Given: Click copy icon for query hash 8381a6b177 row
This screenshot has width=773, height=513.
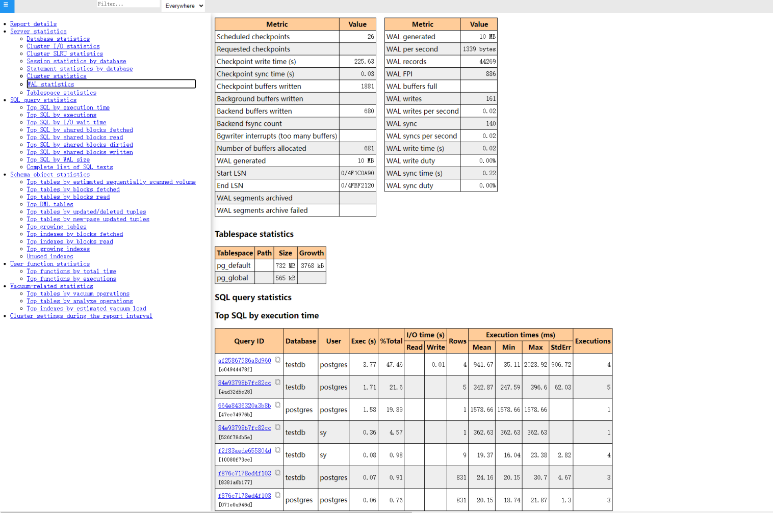Looking at the screenshot, I should [x=278, y=473].
